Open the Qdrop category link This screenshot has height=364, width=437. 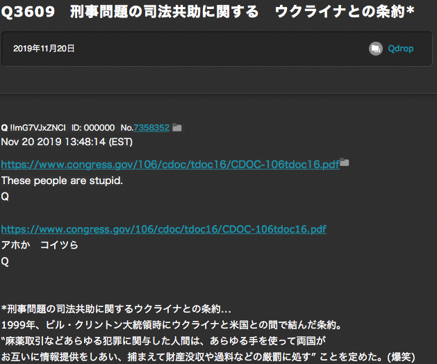tap(400, 49)
